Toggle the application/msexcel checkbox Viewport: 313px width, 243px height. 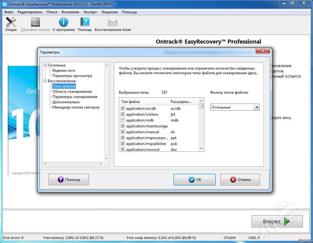point(123,132)
